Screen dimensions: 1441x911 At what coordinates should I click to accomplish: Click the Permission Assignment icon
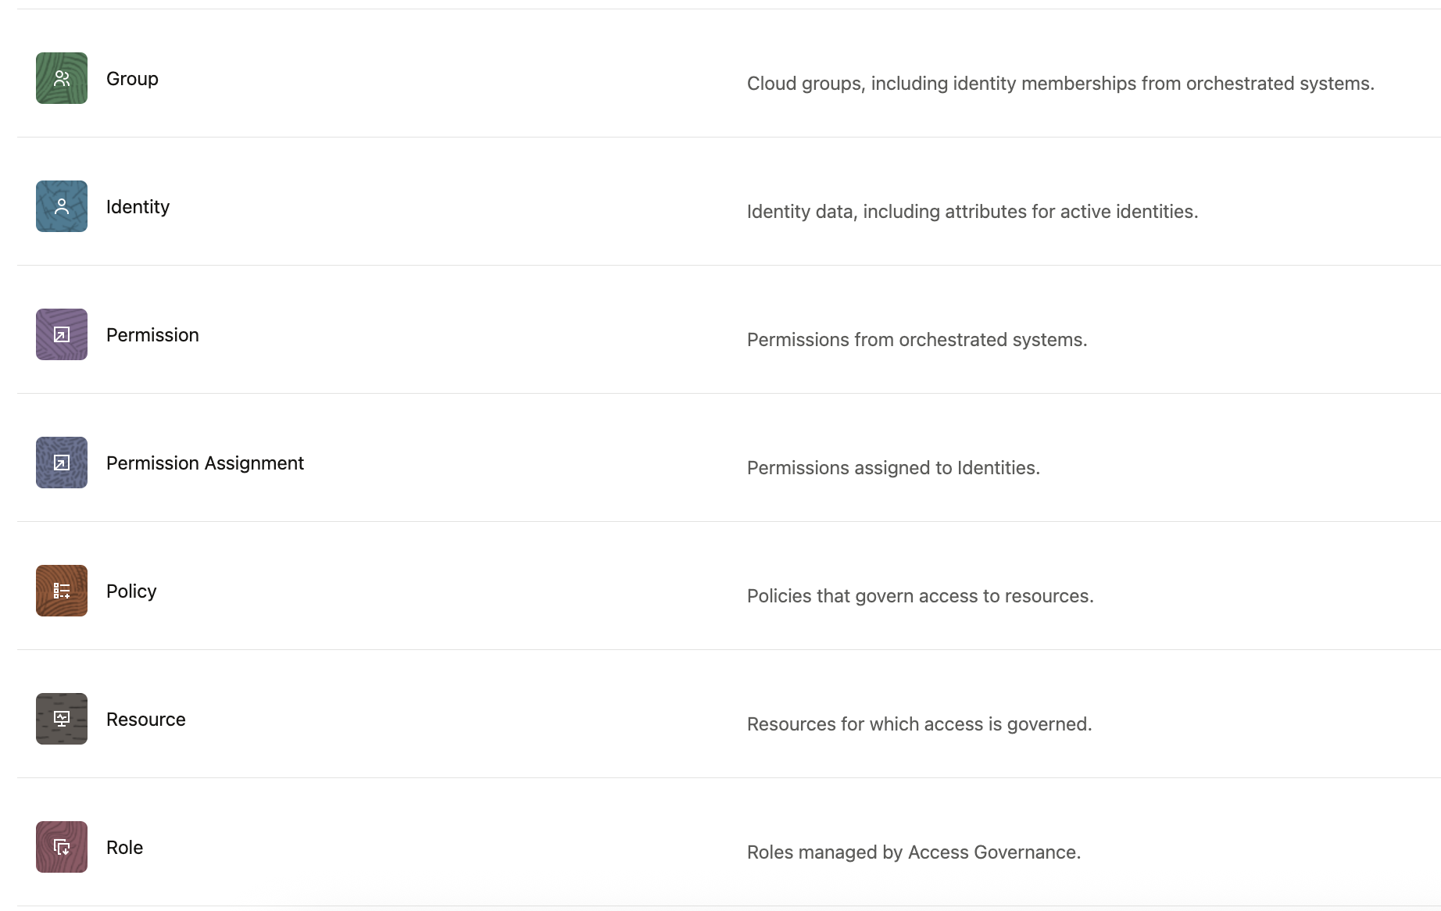click(x=62, y=463)
